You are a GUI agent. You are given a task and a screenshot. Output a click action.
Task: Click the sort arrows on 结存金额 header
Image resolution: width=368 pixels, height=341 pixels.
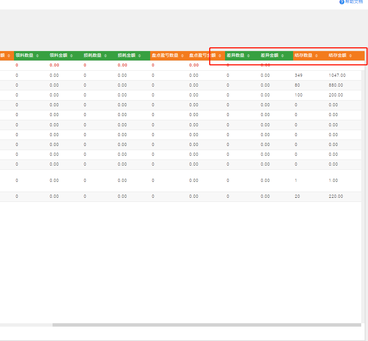pyautogui.click(x=350, y=56)
